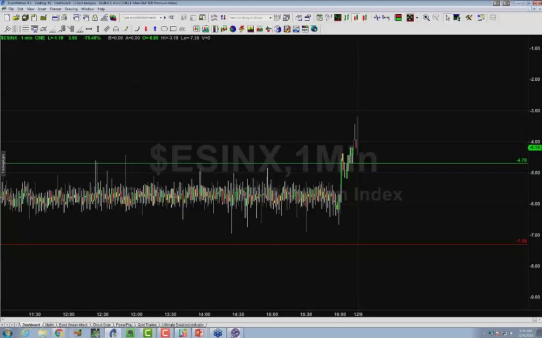
Task: Open Internet Explorer from the taskbar
Action: coord(25,333)
